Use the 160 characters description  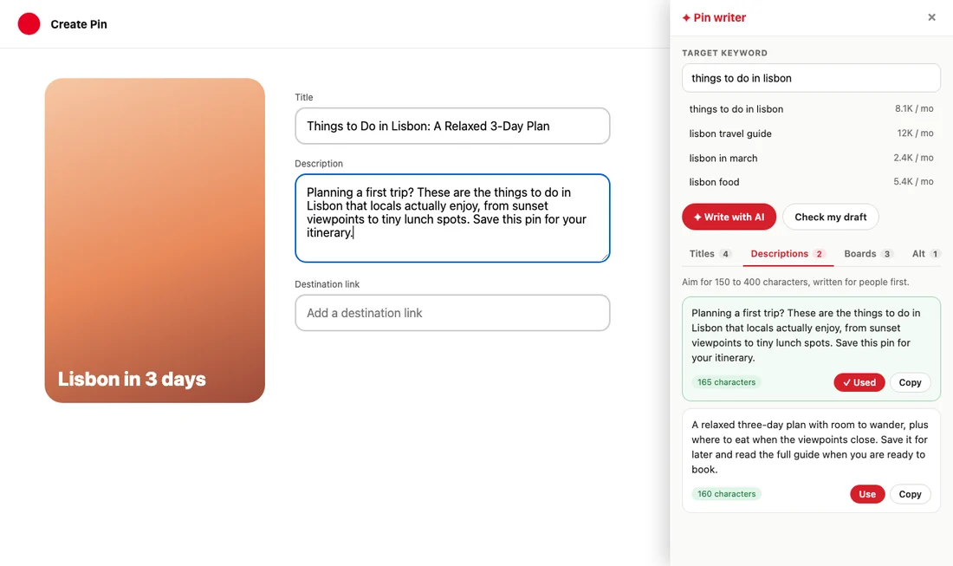click(x=867, y=494)
